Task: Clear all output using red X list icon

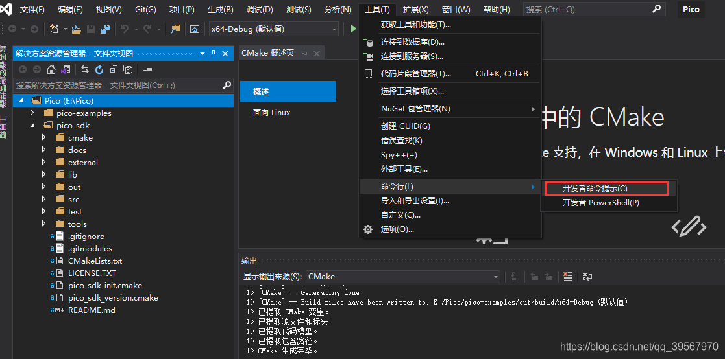Action: click(x=568, y=277)
